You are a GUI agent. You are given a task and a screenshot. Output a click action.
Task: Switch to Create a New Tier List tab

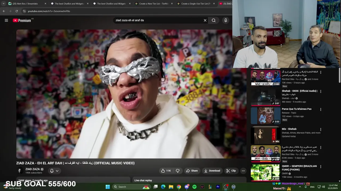tap(154, 4)
